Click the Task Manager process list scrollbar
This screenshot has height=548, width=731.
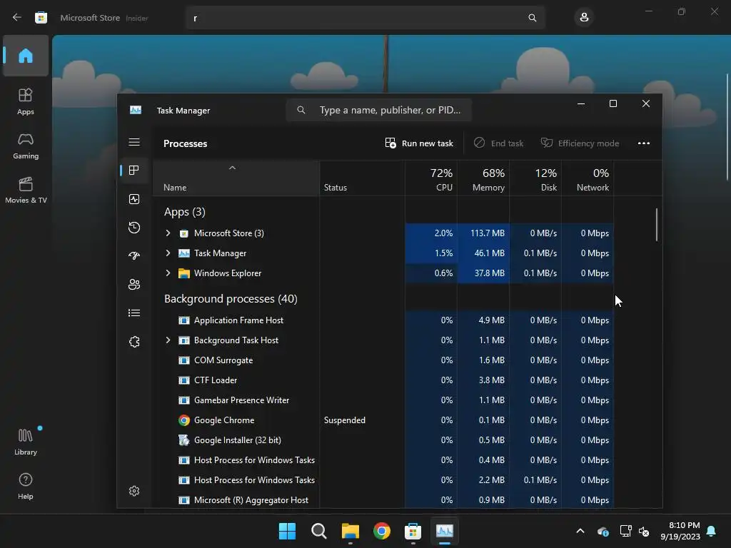click(x=657, y=225)
